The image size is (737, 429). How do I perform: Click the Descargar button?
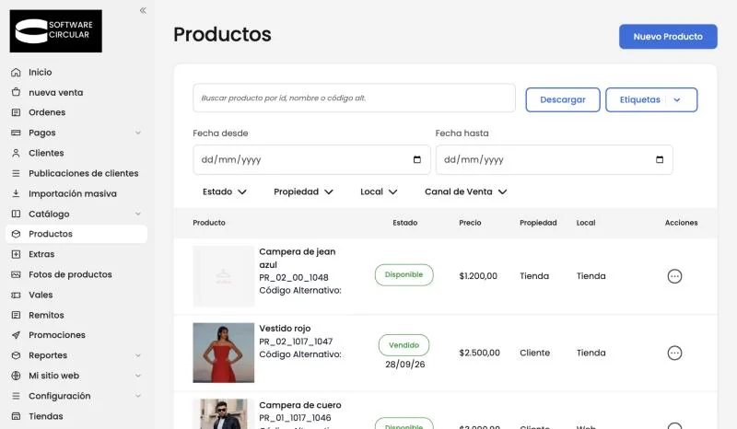[563, 99]
